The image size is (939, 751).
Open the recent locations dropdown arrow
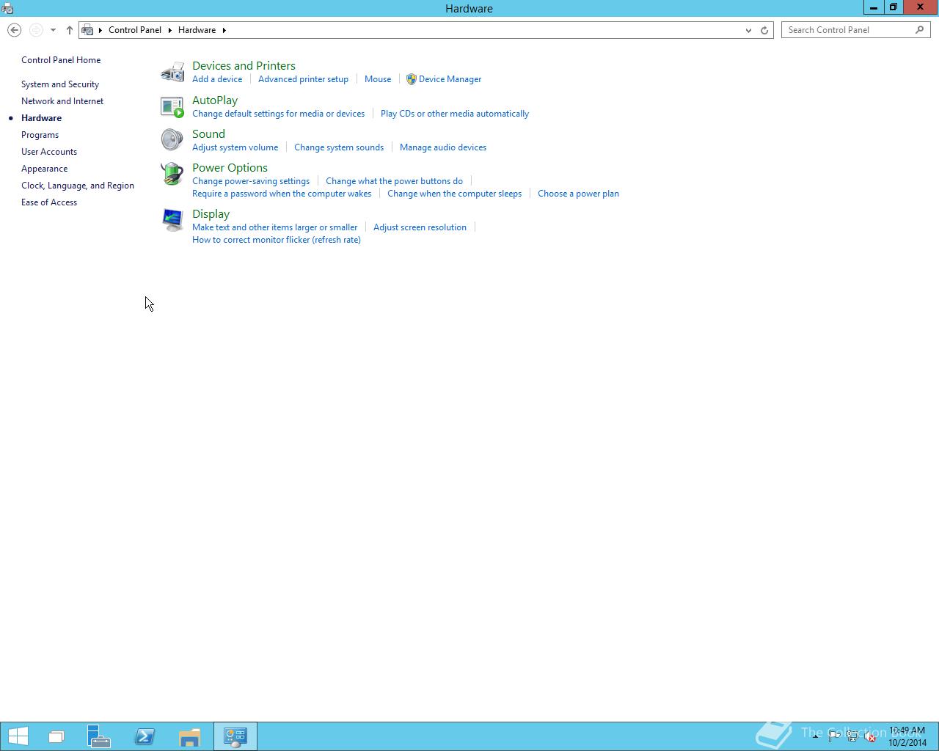click(53, 30)
